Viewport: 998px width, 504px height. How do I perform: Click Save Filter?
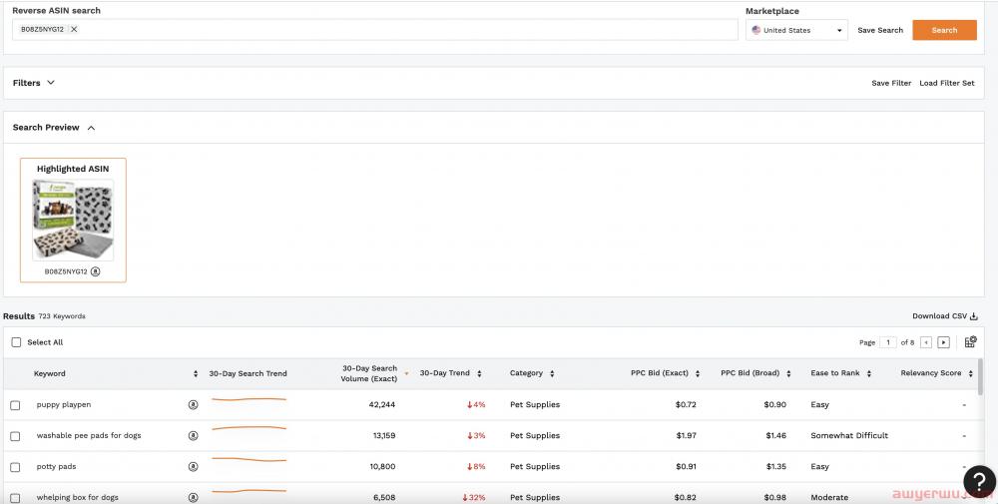(x=891, y=83)
